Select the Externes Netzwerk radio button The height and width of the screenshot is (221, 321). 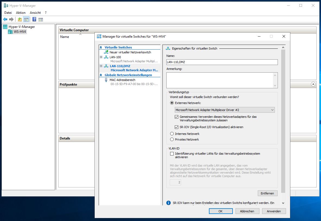tap(172, 103)
